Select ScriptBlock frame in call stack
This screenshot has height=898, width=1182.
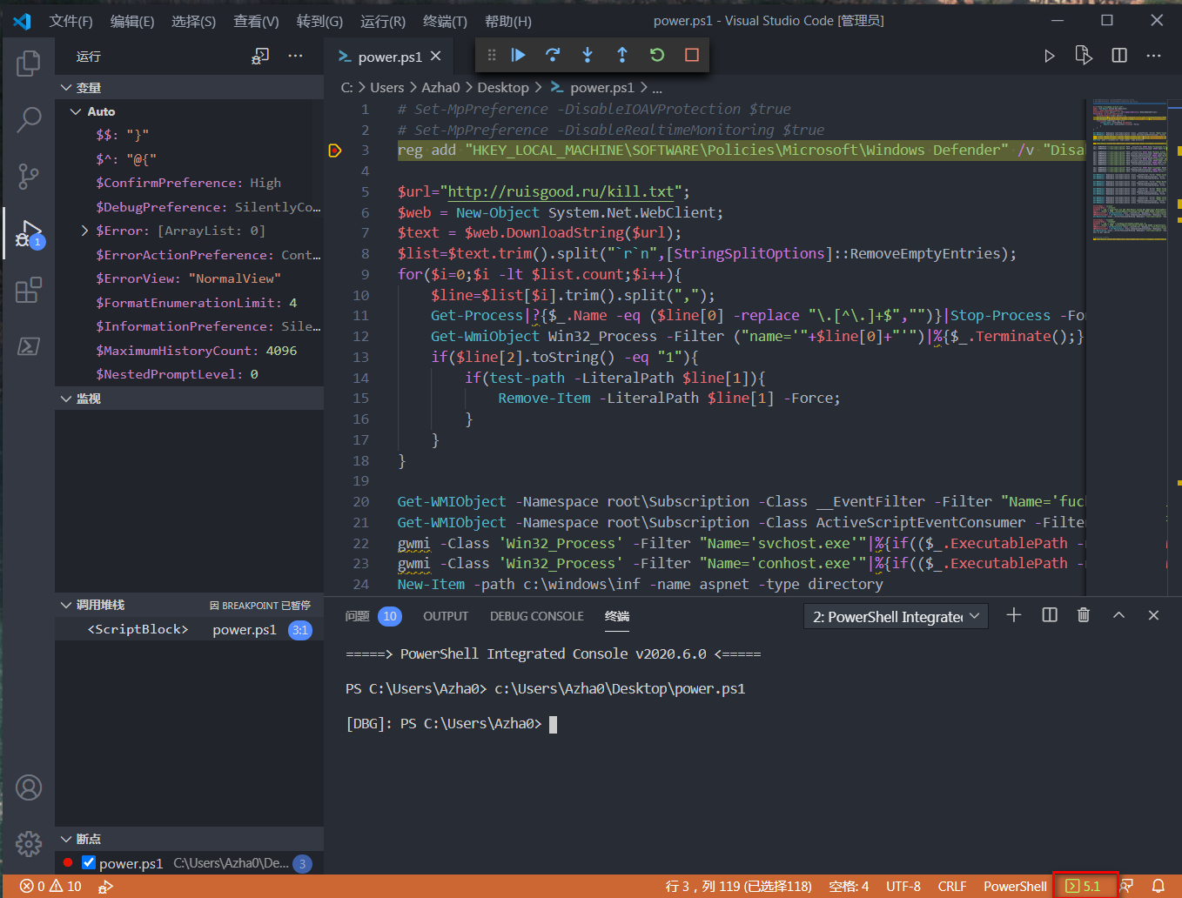click(189, 629)
